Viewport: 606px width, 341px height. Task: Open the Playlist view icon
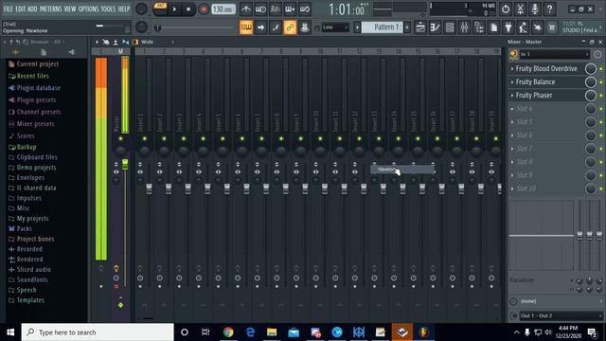[x=420, y=27]
